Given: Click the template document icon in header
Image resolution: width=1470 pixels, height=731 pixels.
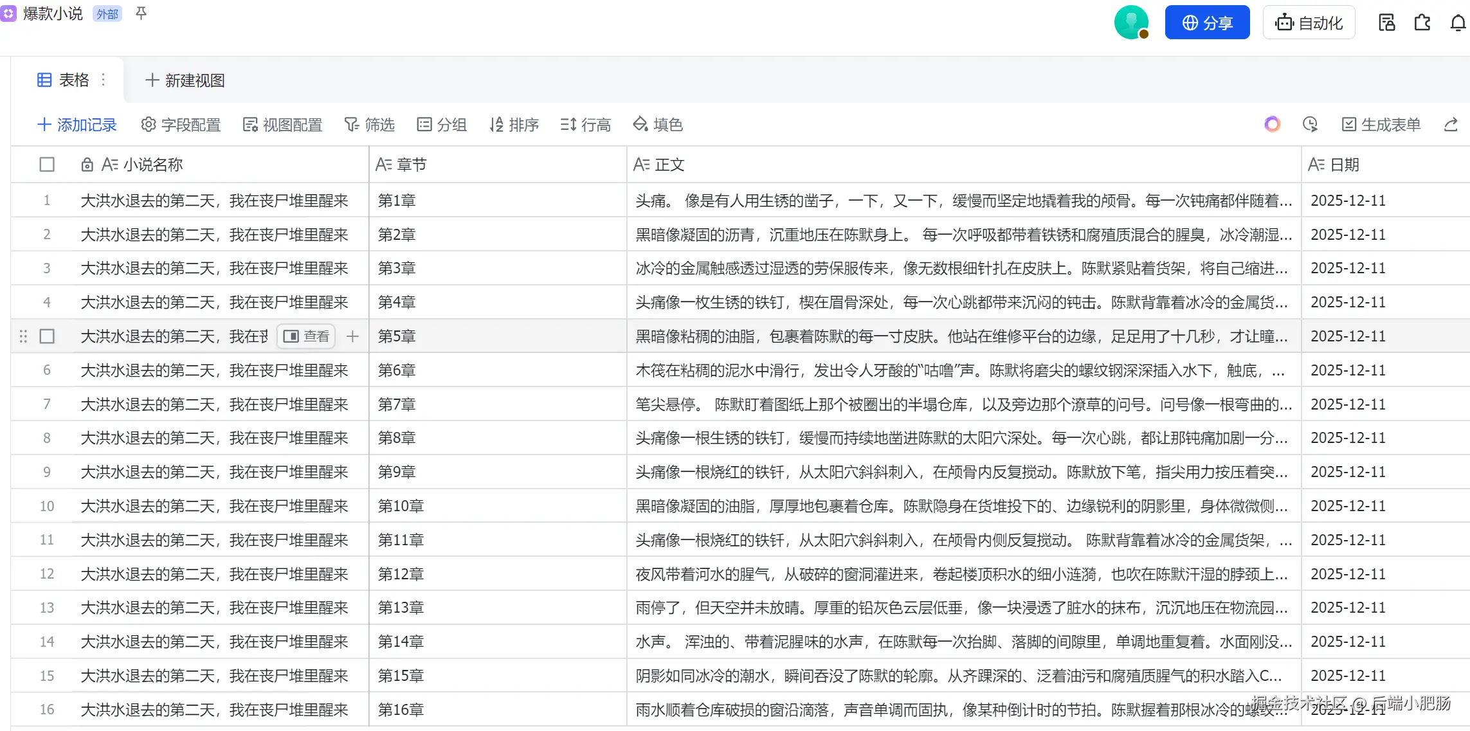Looking at the screenshot, I should (x=1386, y=23).
